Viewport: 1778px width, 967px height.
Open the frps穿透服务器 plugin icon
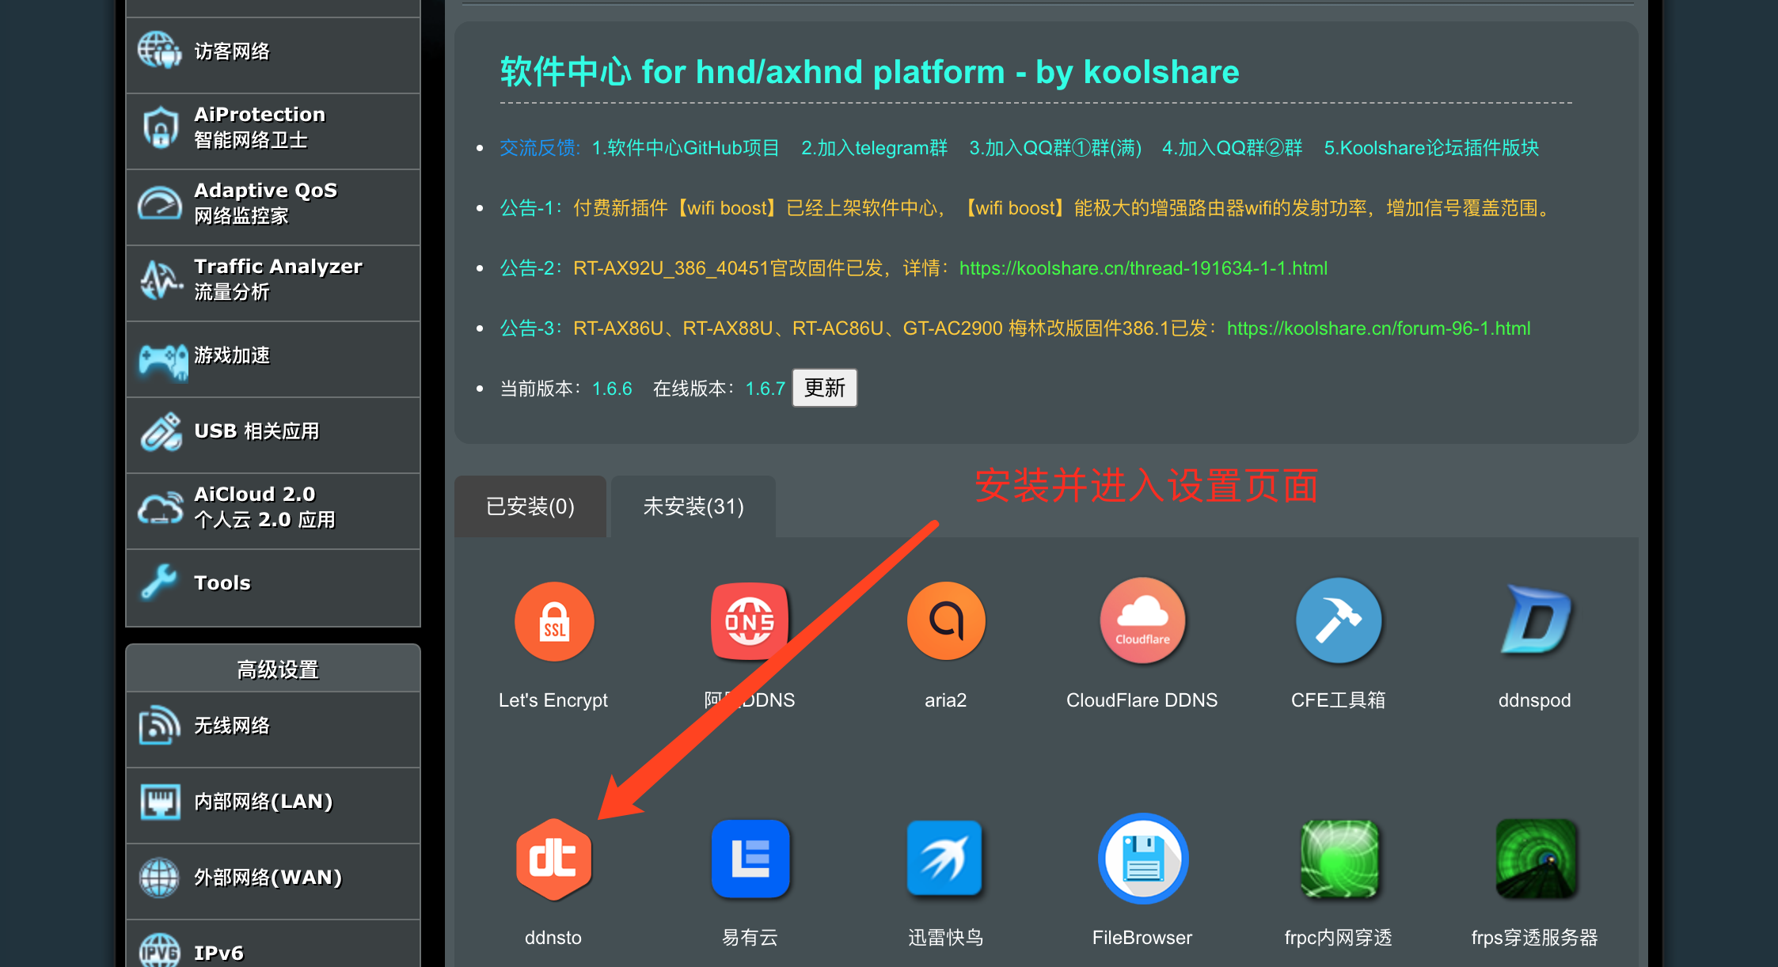tap(1535, 859)
